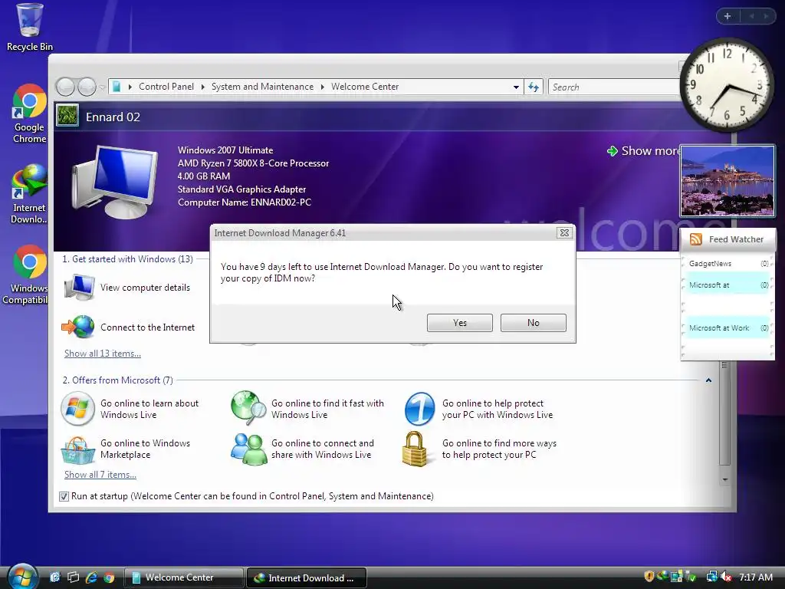Click the Welcome Center vertical scrollbar
Screen dimensions: 785x589
(x=724, y=413)
